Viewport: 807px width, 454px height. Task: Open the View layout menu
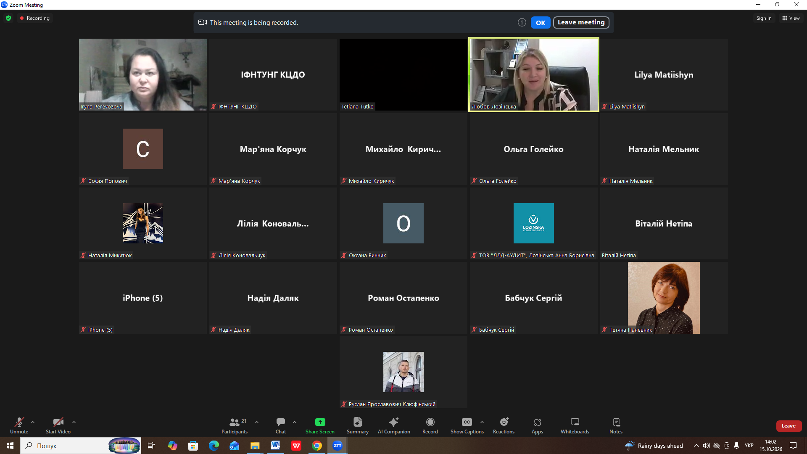(791, 18)
